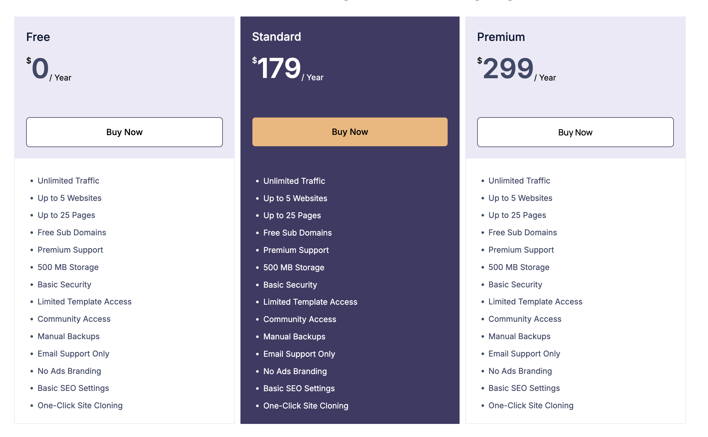
Task: Click 500 MB Storage in the Free list
Action: click(x=68, y=267)
